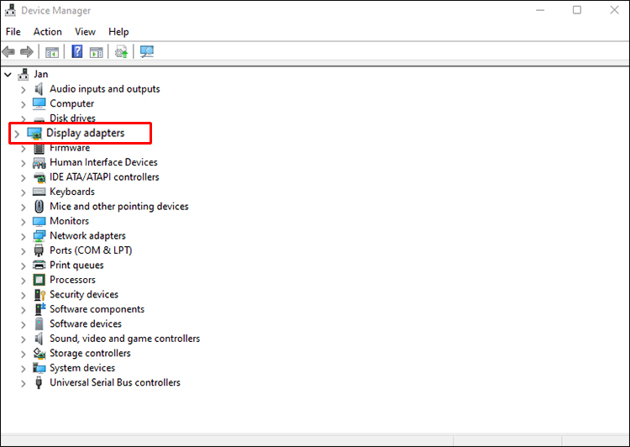Click the Device Manager title bar icon
This screenshot has height=447, width=630.
[10, 10]
